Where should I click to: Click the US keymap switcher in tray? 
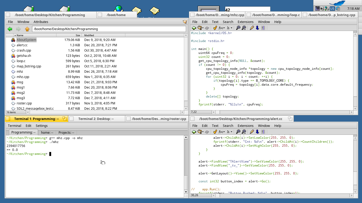click(x=332, y=8)
